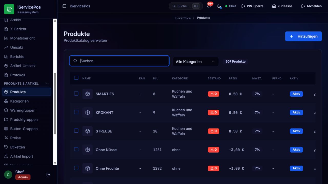Viewport: 328px width, 184px height.
Task: Switch theme with the moon icon
Action: [219, 6]
